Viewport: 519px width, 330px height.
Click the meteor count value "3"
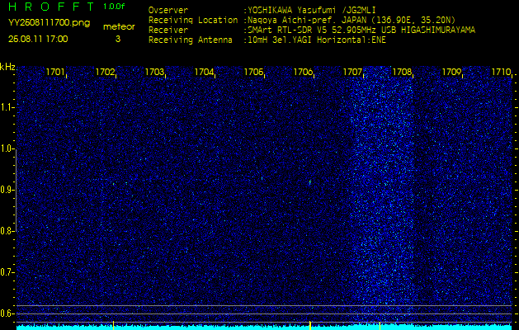(x=118, y=39)
